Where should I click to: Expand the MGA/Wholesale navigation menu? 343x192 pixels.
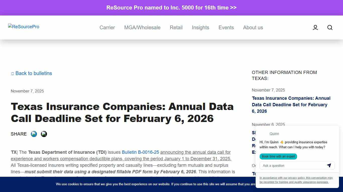[x=142, y=27]
